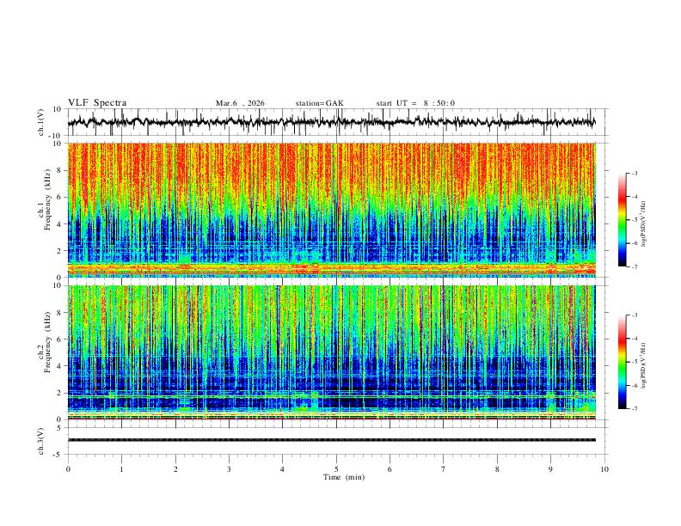Click the upper ch.1 PSD color bar
The image size is (681, 526).
coord(622,220)
